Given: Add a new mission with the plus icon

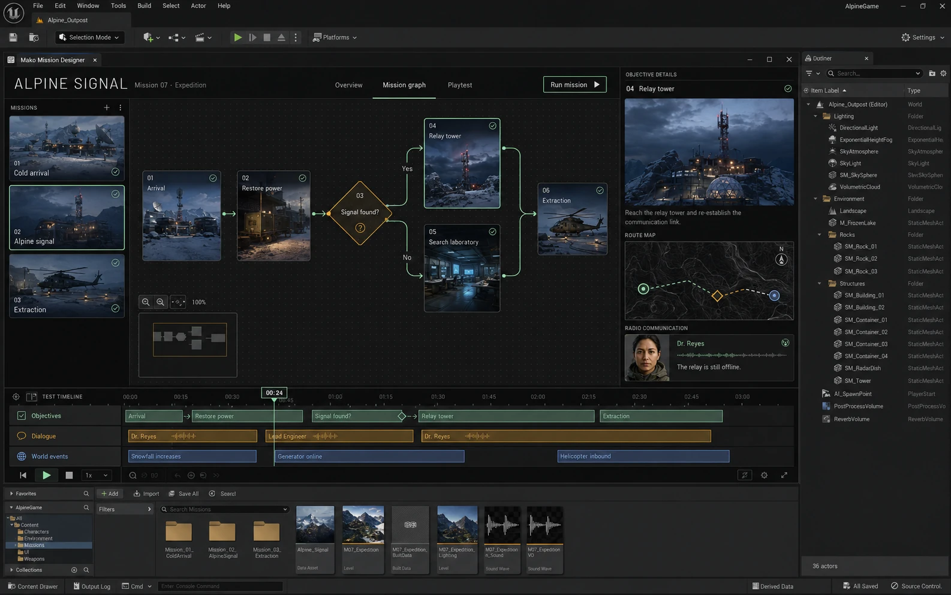Looking at the screenshot, I should [x=107, y=107].
